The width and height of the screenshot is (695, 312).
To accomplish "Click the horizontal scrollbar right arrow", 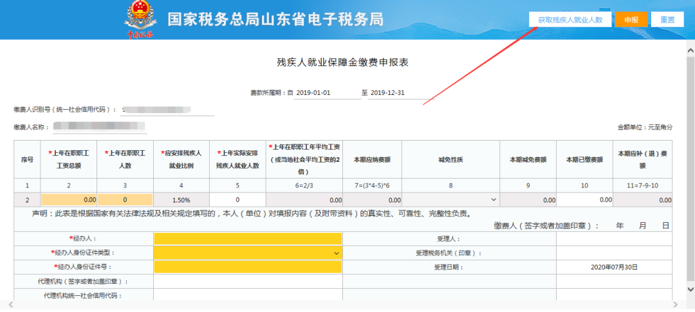I will click(x=676, y=304).
